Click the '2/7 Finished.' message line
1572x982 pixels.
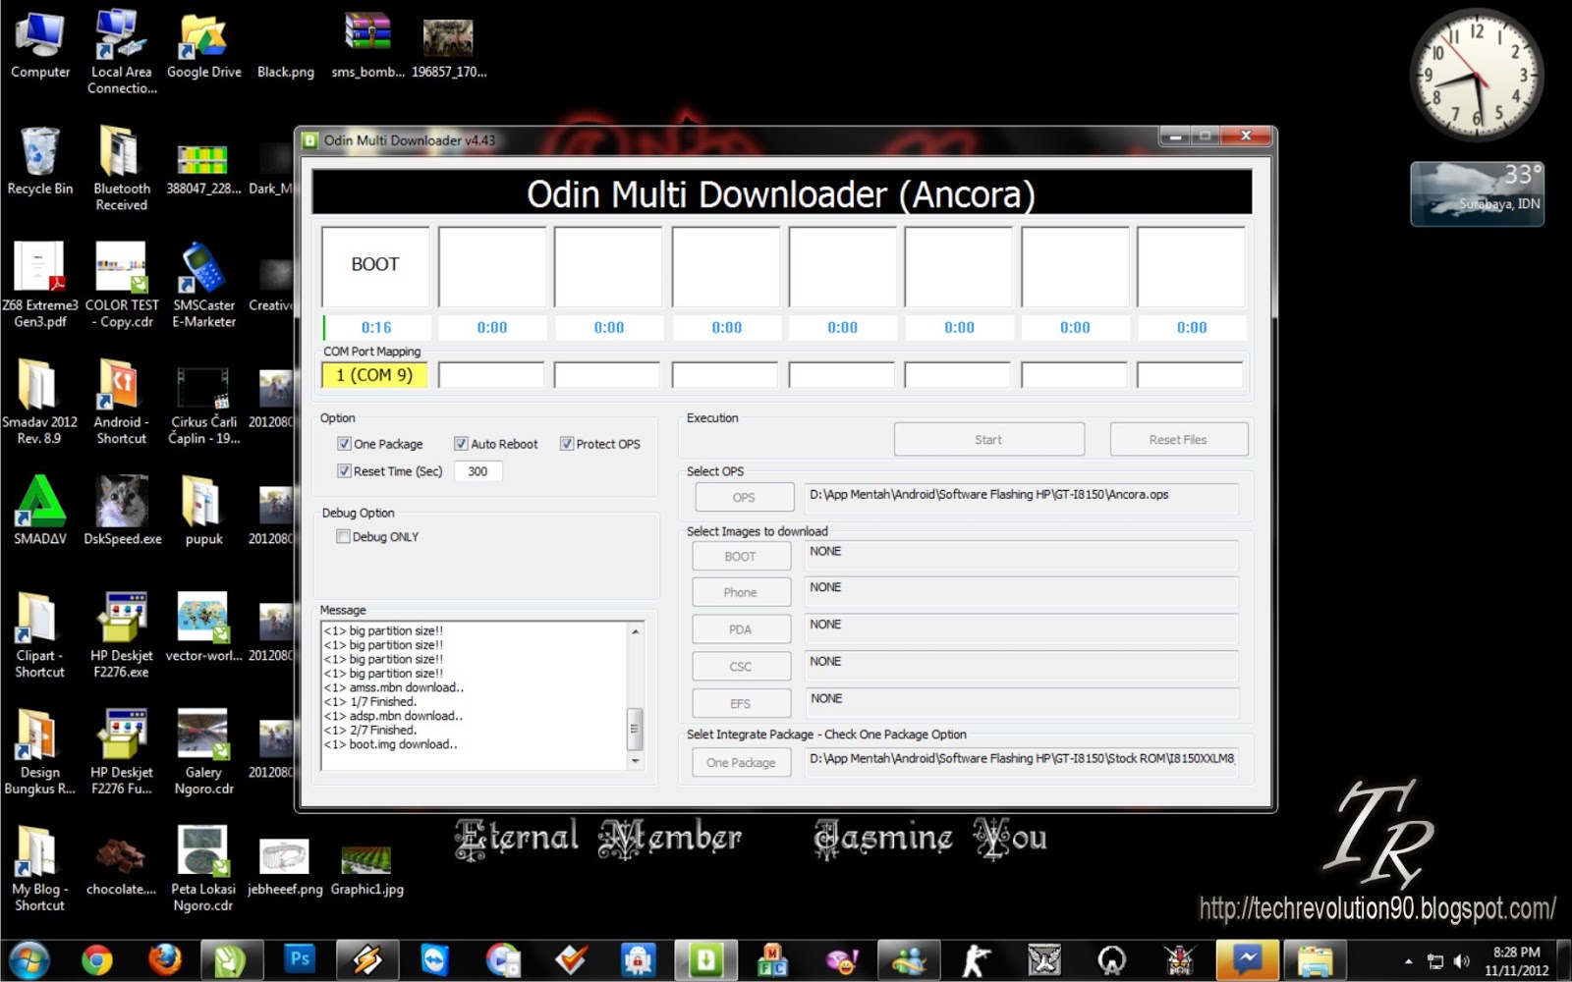(370, 730)
